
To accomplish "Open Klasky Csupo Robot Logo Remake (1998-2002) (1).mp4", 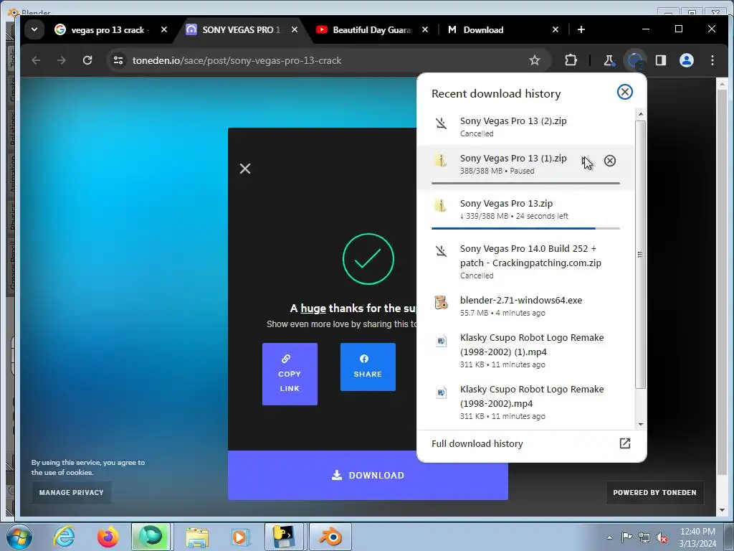I will pyautogui.click(x=525, y=350).
